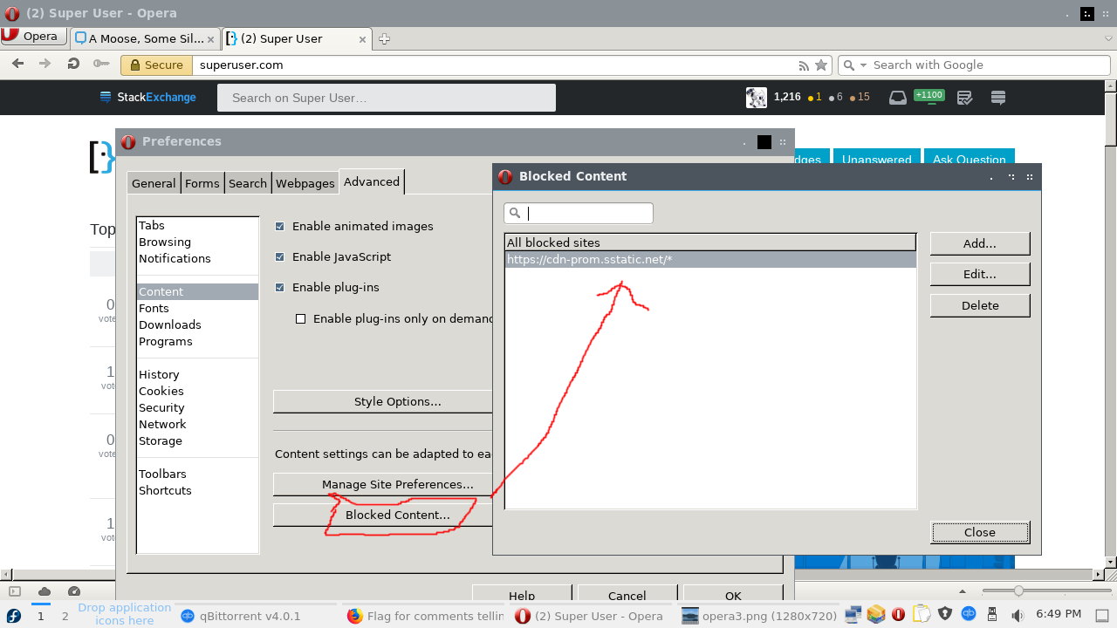Image resolution: width=1117 pixels, height=628 pixels.
Task: Open the achievements +1100 indicator
Action: 929,95
